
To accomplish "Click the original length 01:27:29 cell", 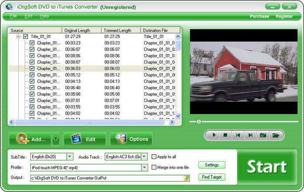I will (73, 36).
